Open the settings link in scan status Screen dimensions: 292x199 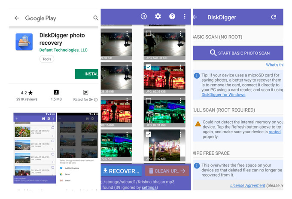(x=149, y=187)
